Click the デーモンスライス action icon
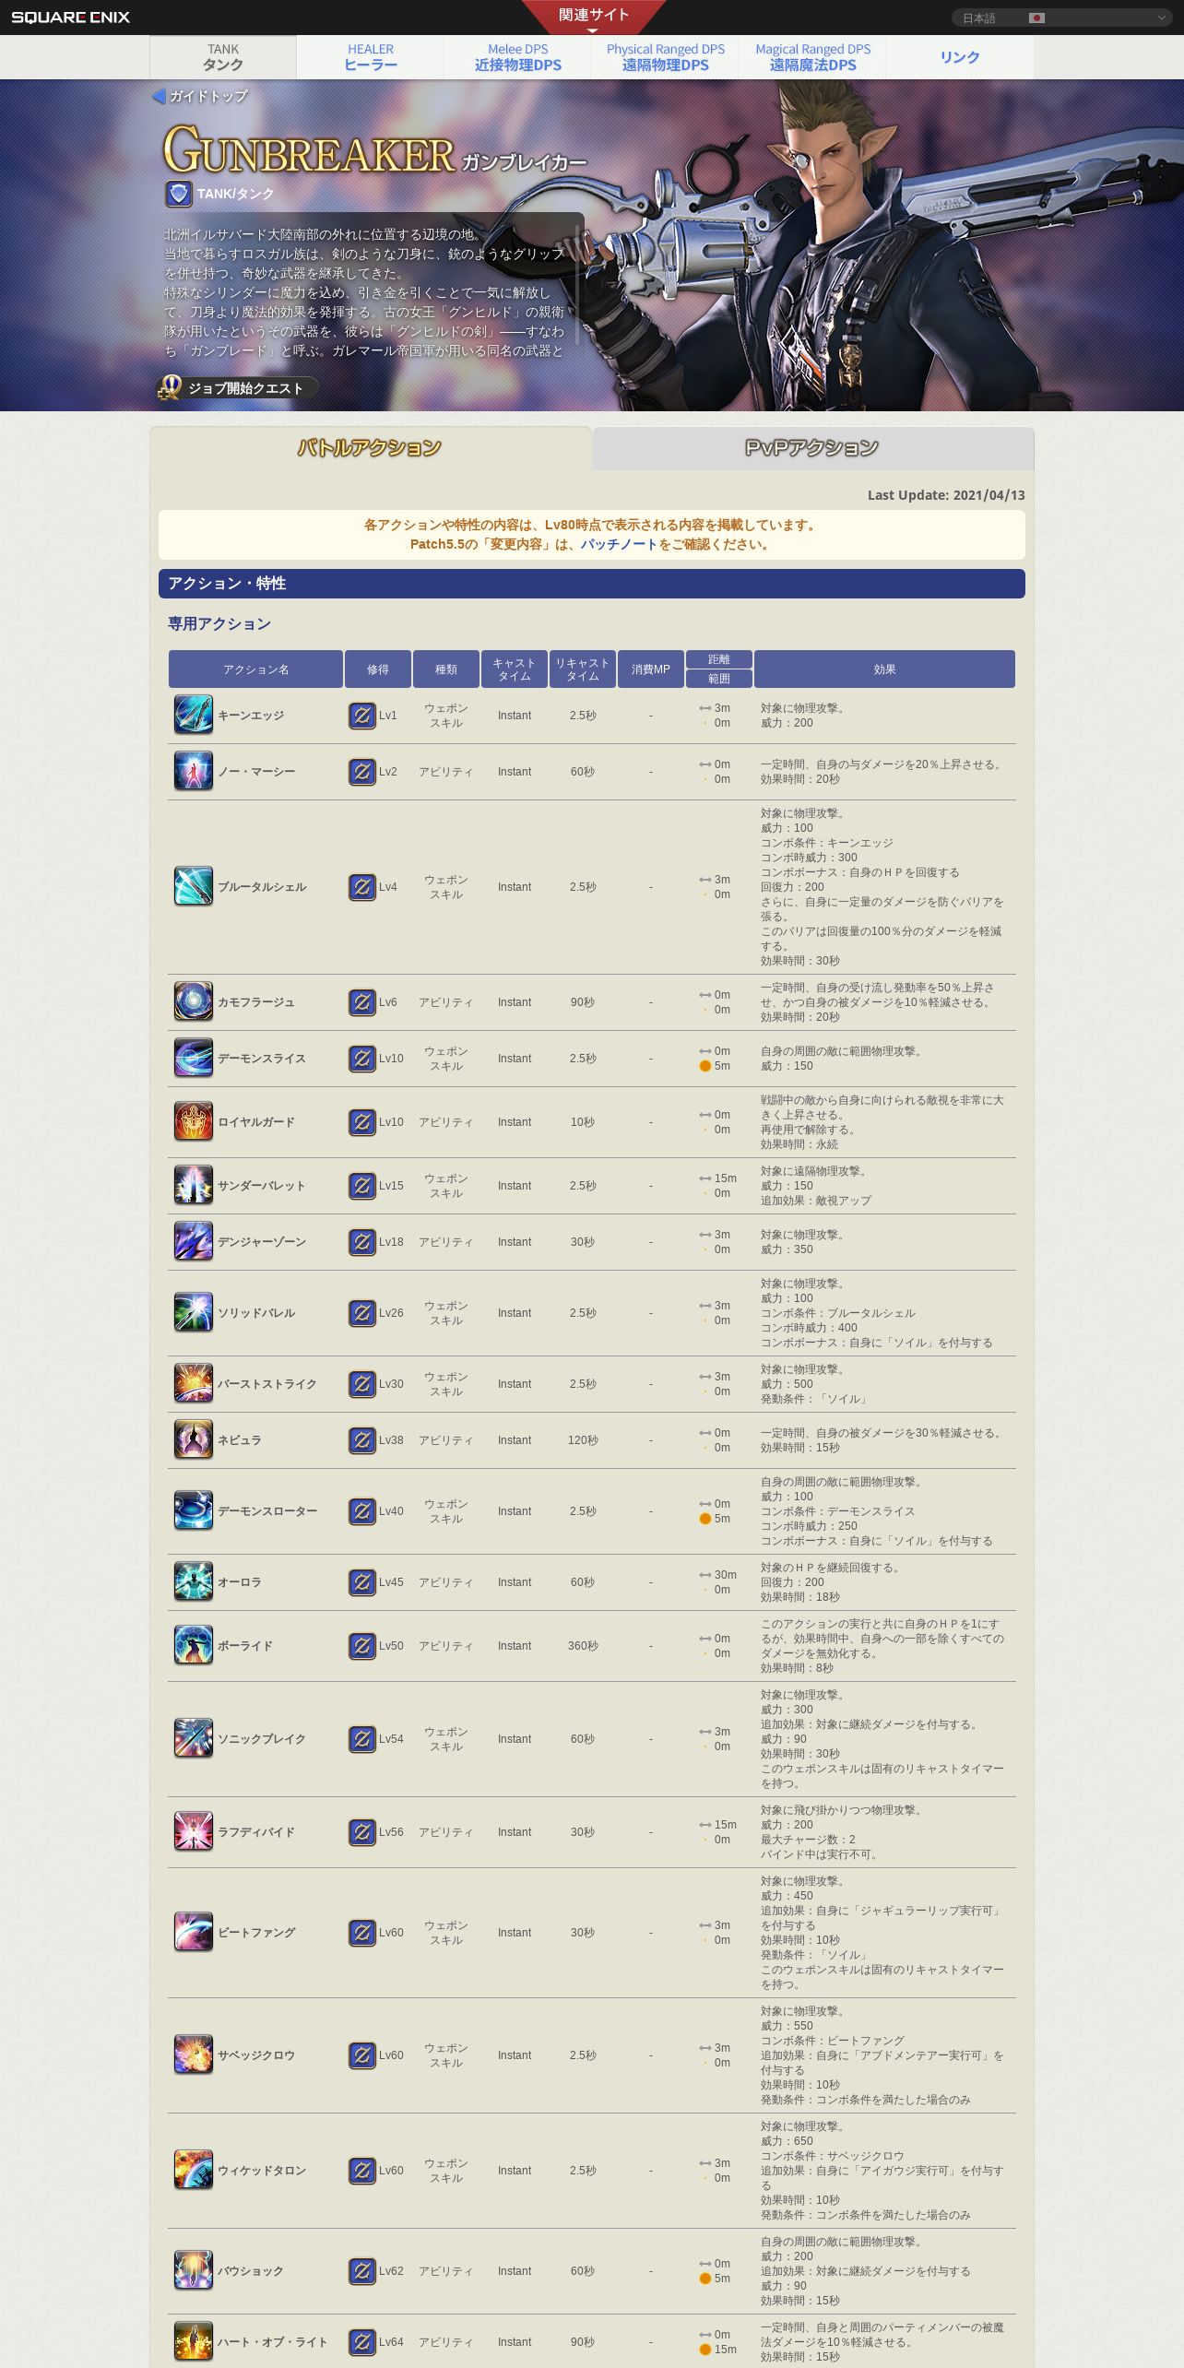1184x2368 pixels. pos(194,1058)
